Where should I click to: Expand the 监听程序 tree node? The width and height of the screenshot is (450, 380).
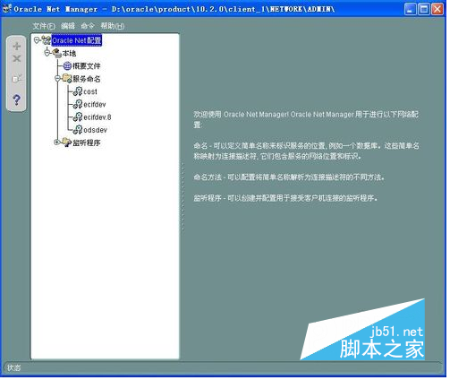click(57, 142)
